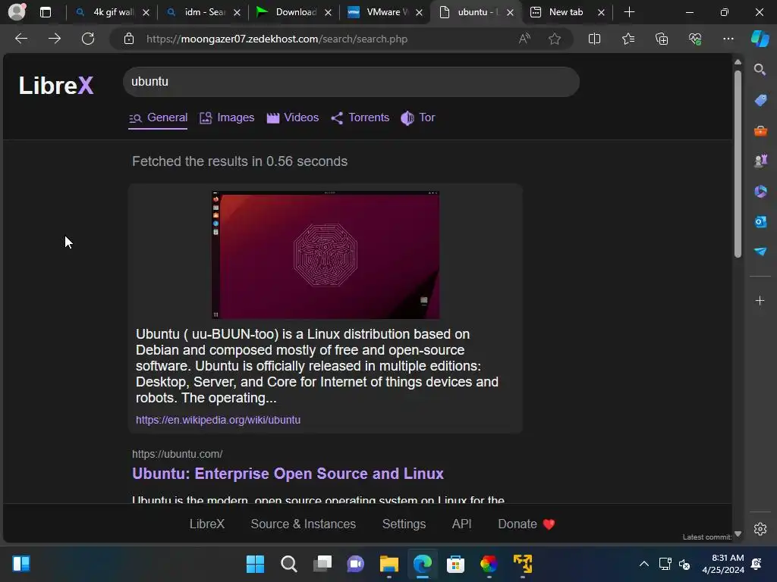Go forward to the next page
The height and width of the screenshot is (582, 777).
click(55, 39)
